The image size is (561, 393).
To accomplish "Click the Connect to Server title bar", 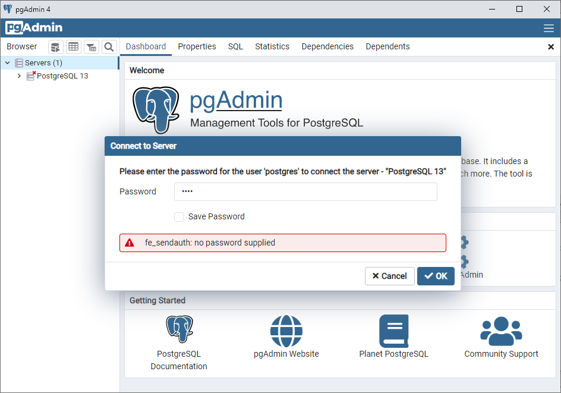I will [x=283, y=146].
